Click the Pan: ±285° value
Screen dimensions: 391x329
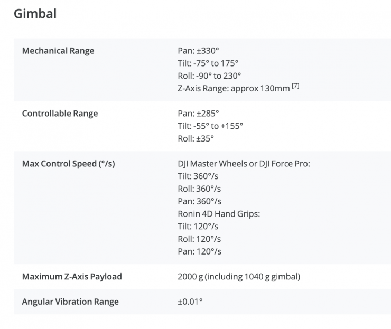[198, 114]
